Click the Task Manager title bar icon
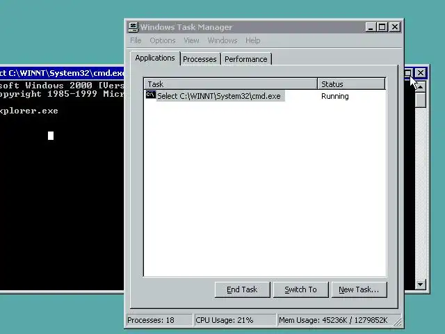This screenshot has width=445, height=334. tap(133, 27)
